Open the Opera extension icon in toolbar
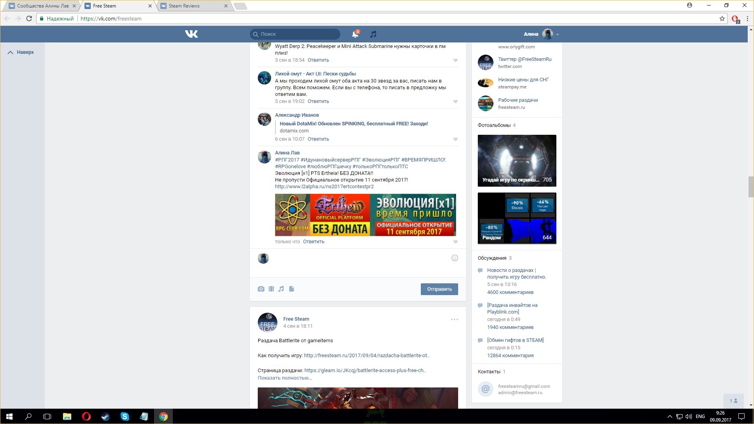 tap(736, 19)
